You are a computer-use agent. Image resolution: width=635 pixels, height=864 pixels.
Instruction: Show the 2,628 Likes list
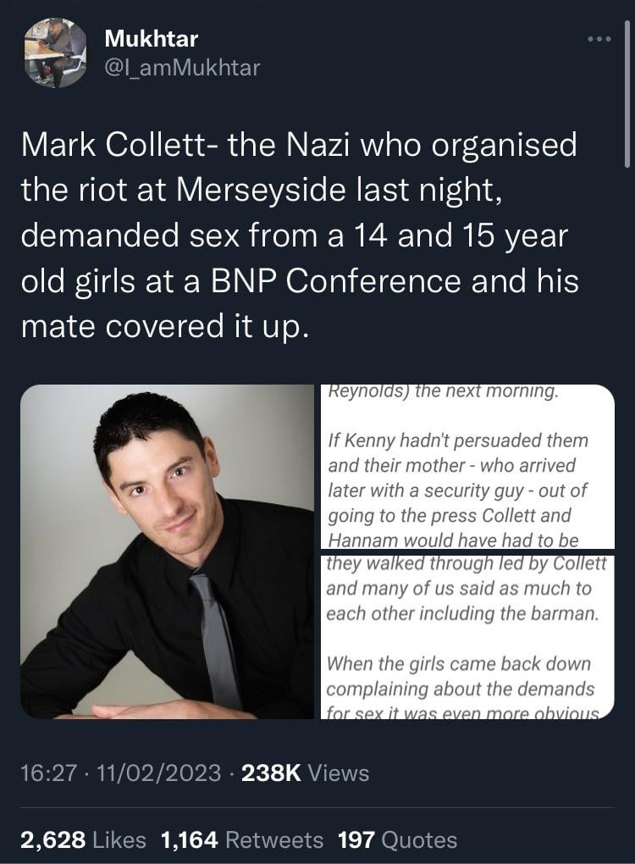point(83,839)
